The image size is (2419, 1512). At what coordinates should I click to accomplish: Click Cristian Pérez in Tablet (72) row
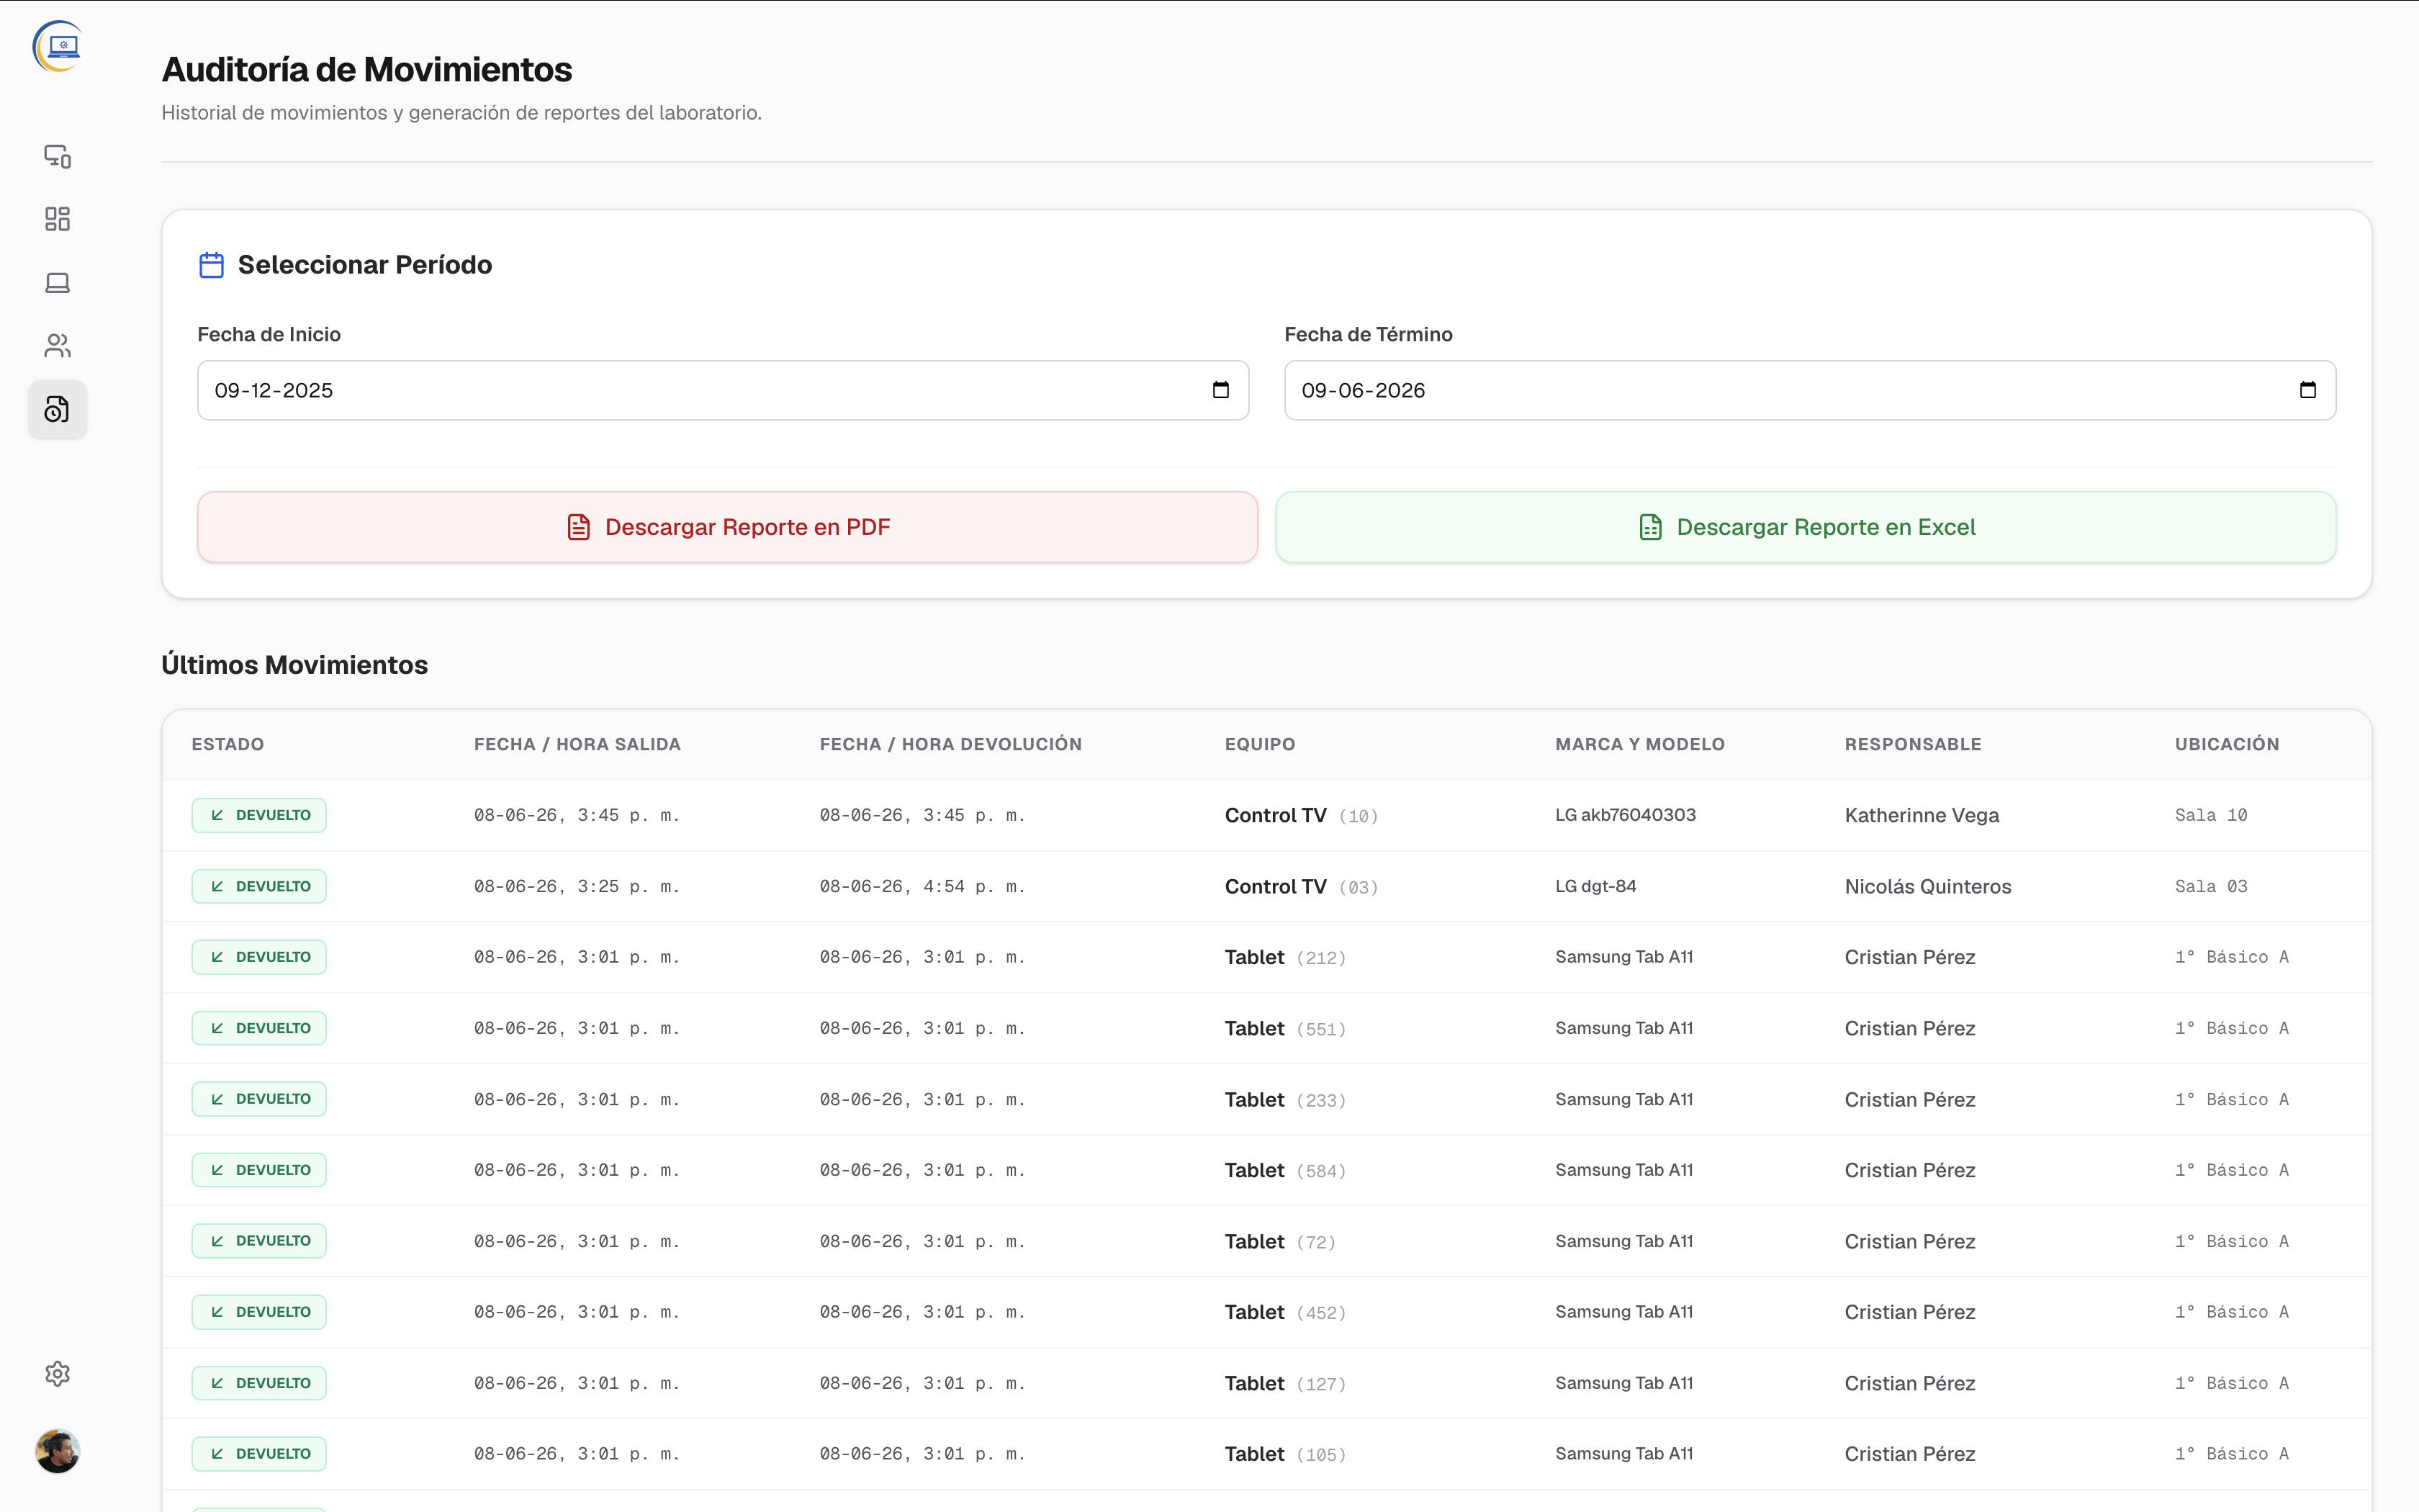click(1909, 1242)
